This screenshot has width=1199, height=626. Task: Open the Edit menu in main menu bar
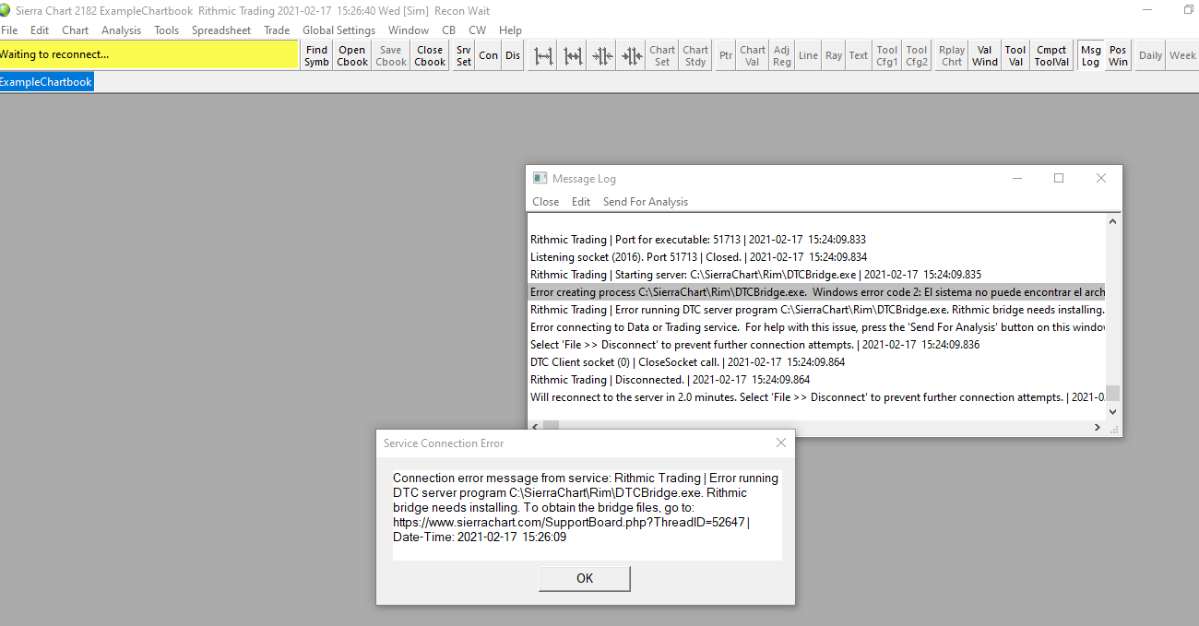(40, 30)
